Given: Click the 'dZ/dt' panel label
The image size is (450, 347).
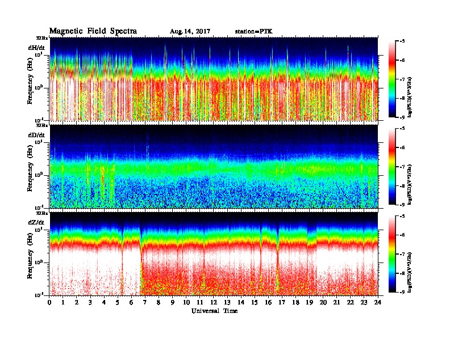Looking at the screenshot, I should coord(36,222).
